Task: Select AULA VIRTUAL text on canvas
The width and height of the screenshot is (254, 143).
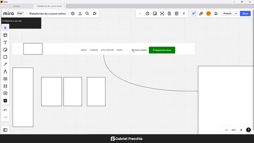Action: pos(108,50)
